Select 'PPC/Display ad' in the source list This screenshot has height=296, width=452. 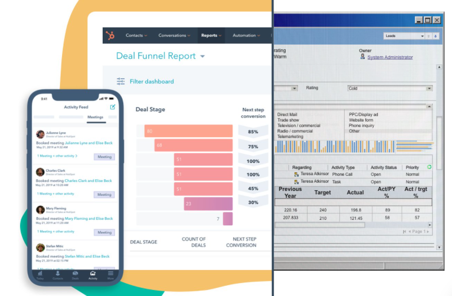(363, 114)
